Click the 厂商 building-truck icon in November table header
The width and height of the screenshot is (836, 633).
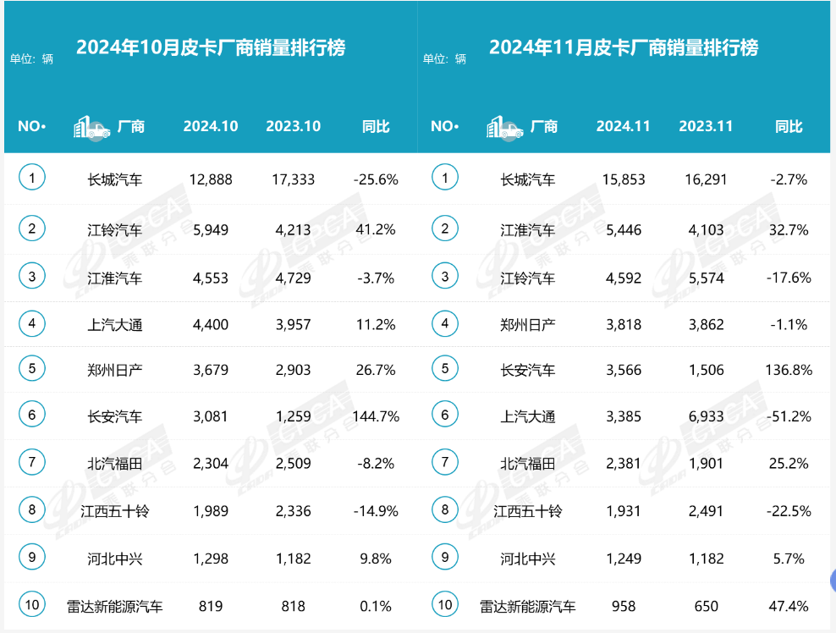point(504,128)
